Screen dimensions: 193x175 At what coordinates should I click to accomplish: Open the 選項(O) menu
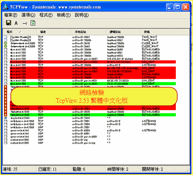pyautogui.click(x=28, y=15)
